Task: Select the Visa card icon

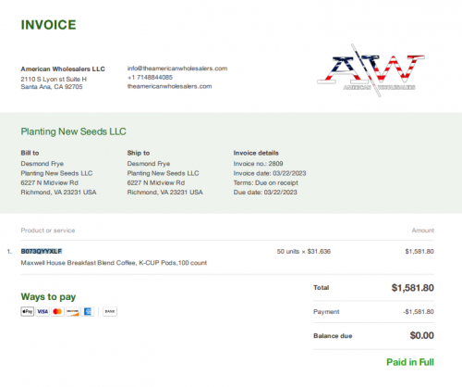Action: (43, 311)
